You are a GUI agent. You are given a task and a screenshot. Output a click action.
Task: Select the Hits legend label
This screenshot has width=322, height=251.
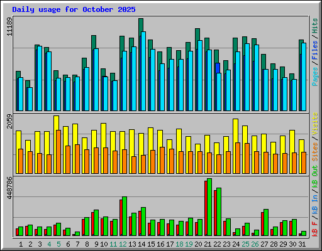point(315,26)
